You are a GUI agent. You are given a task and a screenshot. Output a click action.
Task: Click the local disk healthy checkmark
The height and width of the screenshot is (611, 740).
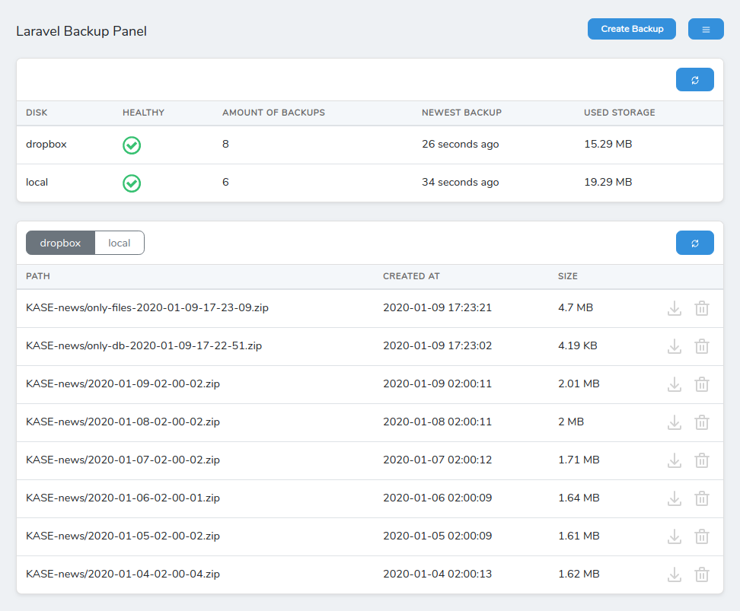pyautogui.click(x=132, y=183)
